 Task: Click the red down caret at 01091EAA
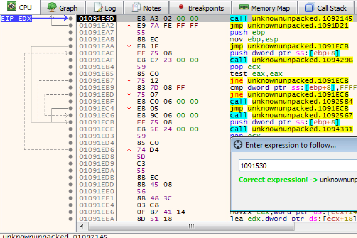tap(129, 46)
